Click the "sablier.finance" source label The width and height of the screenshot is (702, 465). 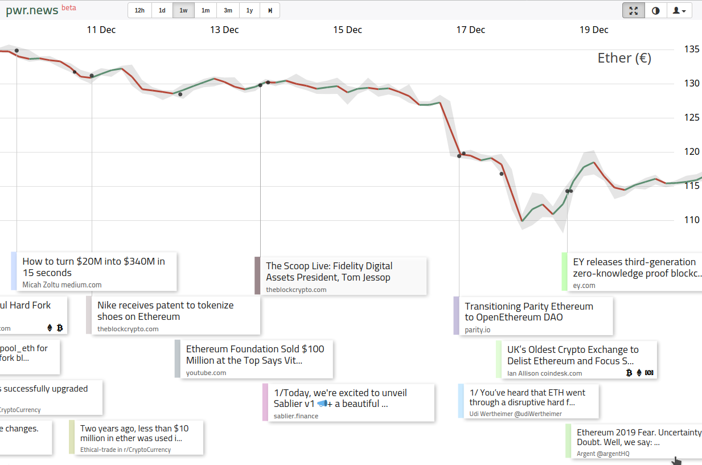click(x=296, y=416)
